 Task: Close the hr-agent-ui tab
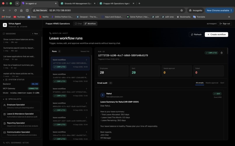[56, 3]
